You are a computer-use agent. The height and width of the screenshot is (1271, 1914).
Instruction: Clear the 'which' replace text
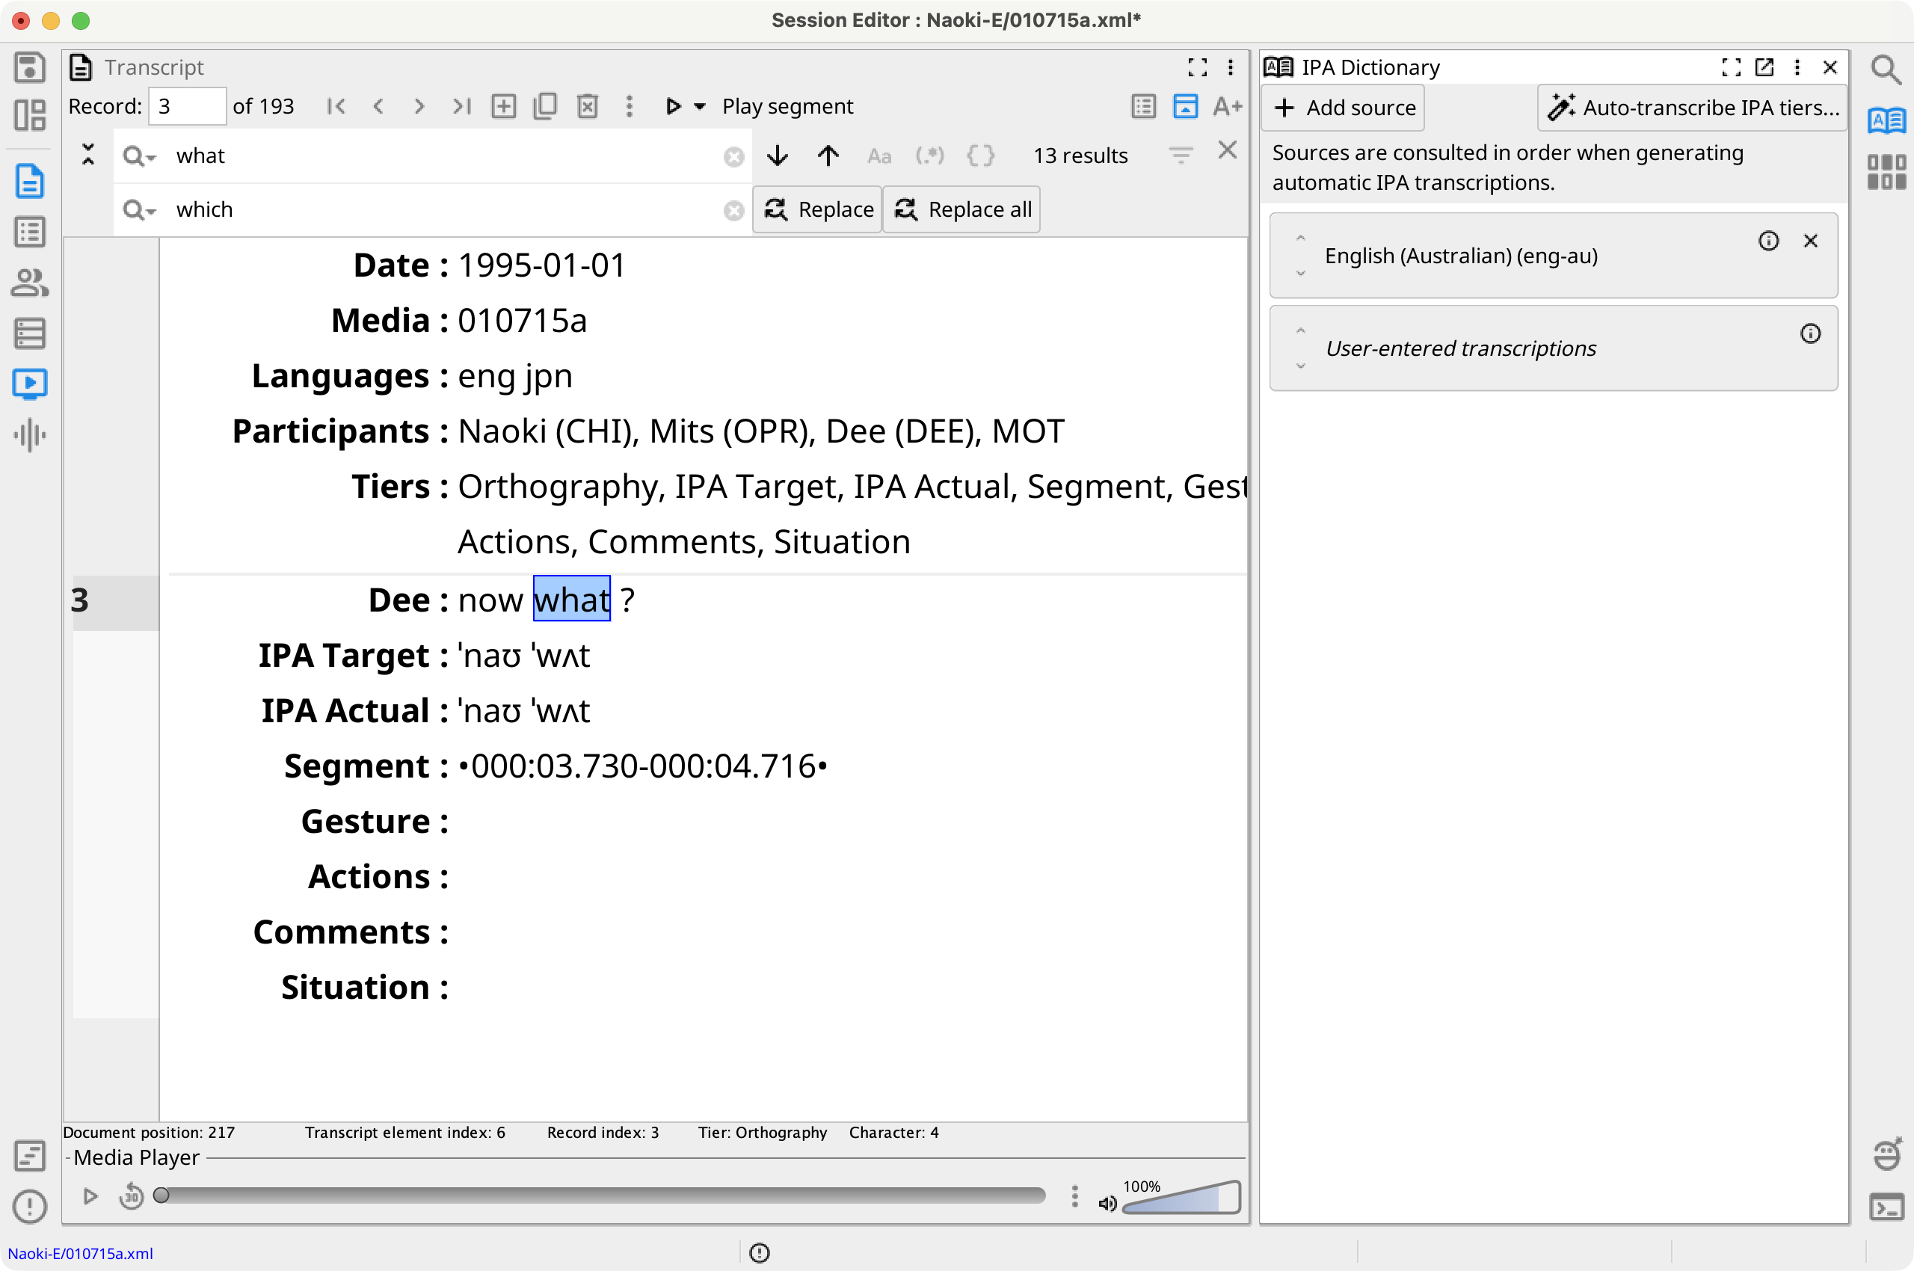734,211
